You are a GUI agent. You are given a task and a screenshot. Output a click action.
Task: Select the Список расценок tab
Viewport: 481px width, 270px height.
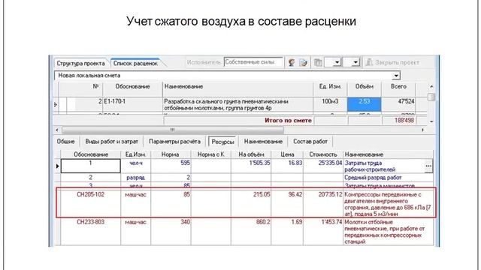pos(135,63)
